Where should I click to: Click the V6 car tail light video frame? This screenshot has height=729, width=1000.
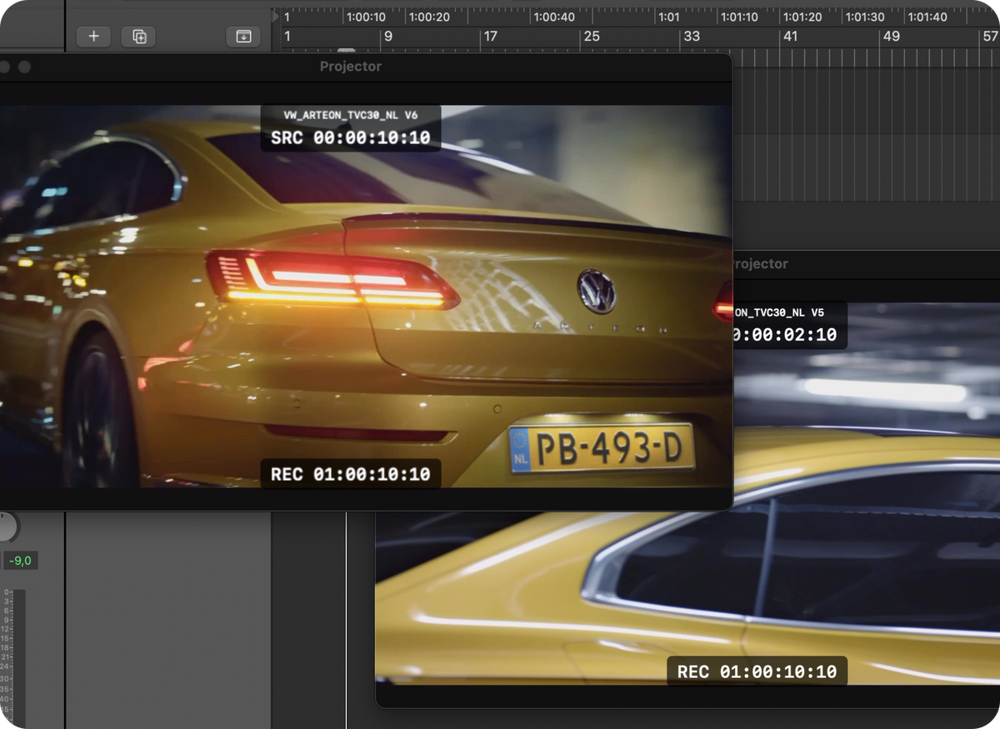tap(366, 296)
